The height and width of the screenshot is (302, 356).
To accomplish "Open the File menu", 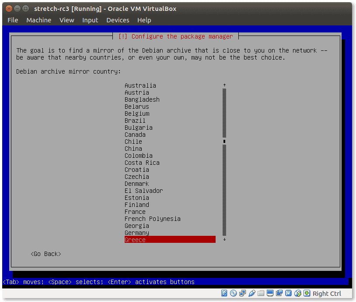I will coord(13,20).
